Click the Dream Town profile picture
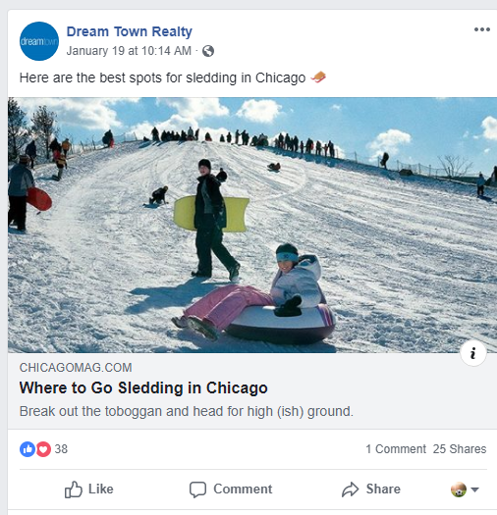This screenshot has height=515, width=497. [x=39, y=41]
